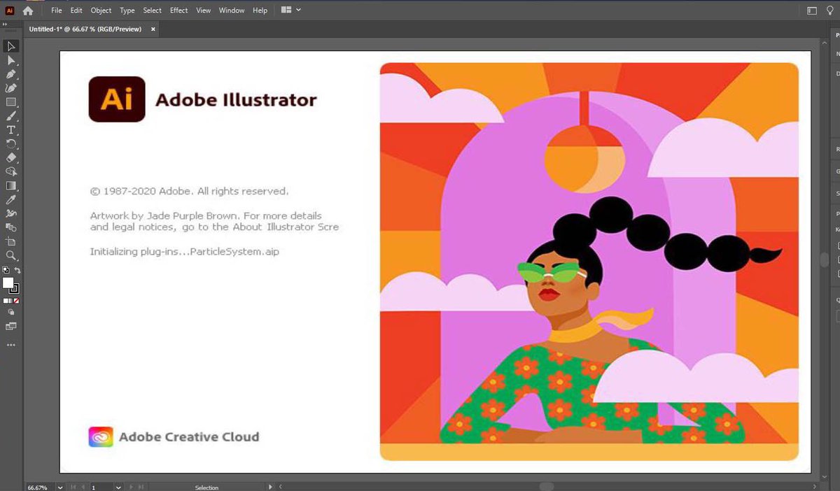This screenshot has height=491, width=840.
Task: Click the splash artwork illustration
Action: [589, 262]
